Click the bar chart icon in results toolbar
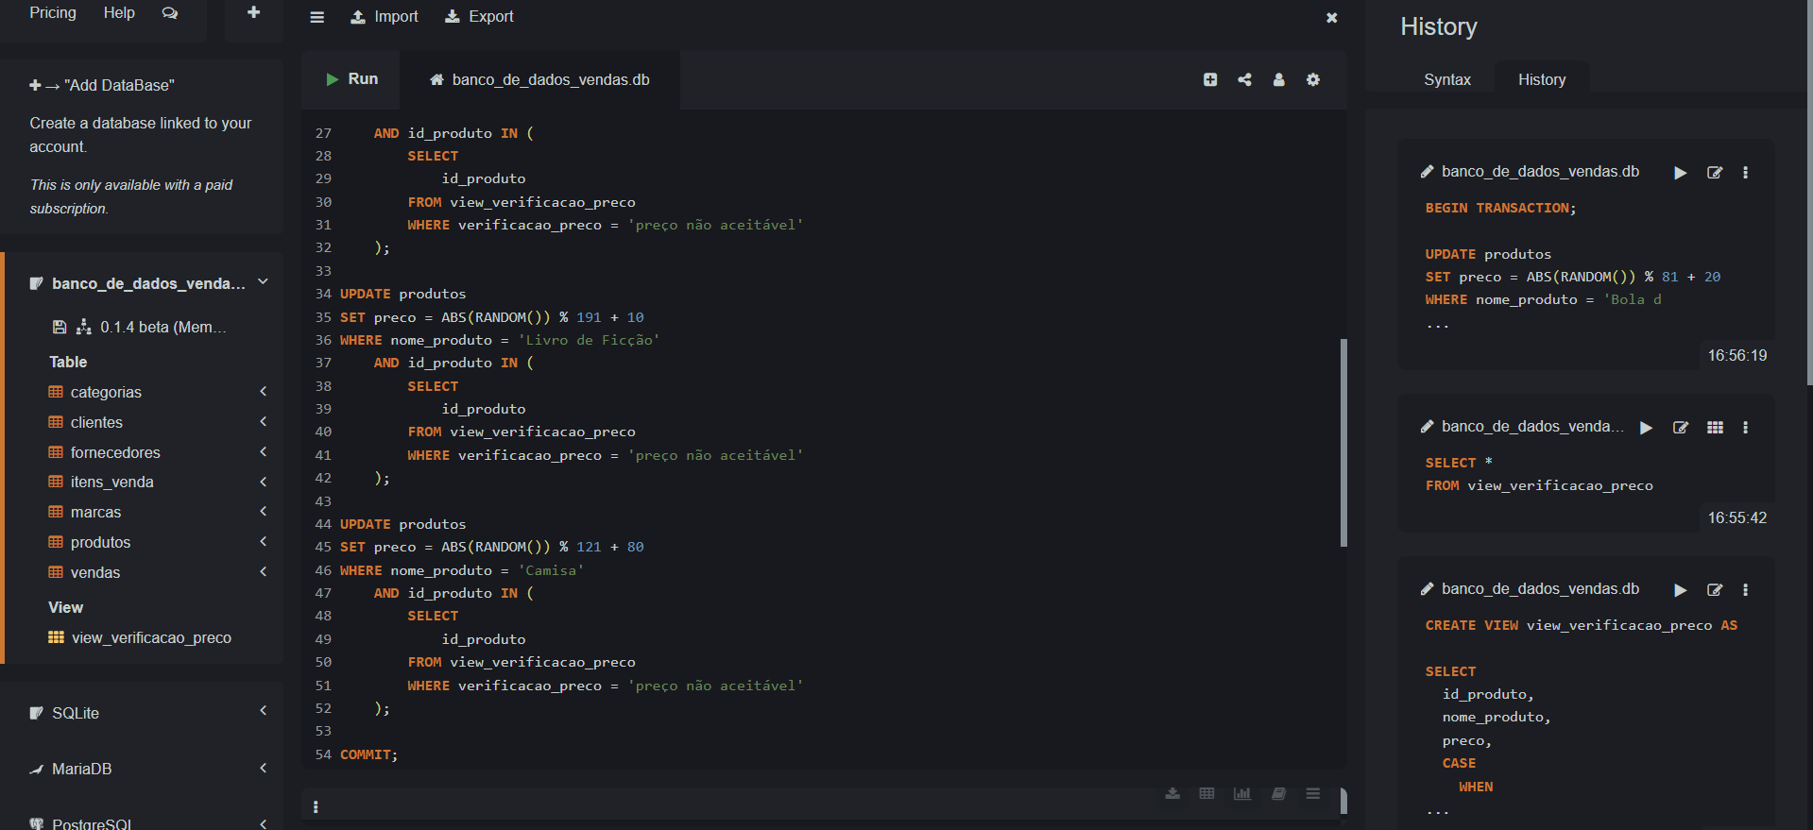The image size is (1813, 830). pyautogui.click(x=1242, y=793)
